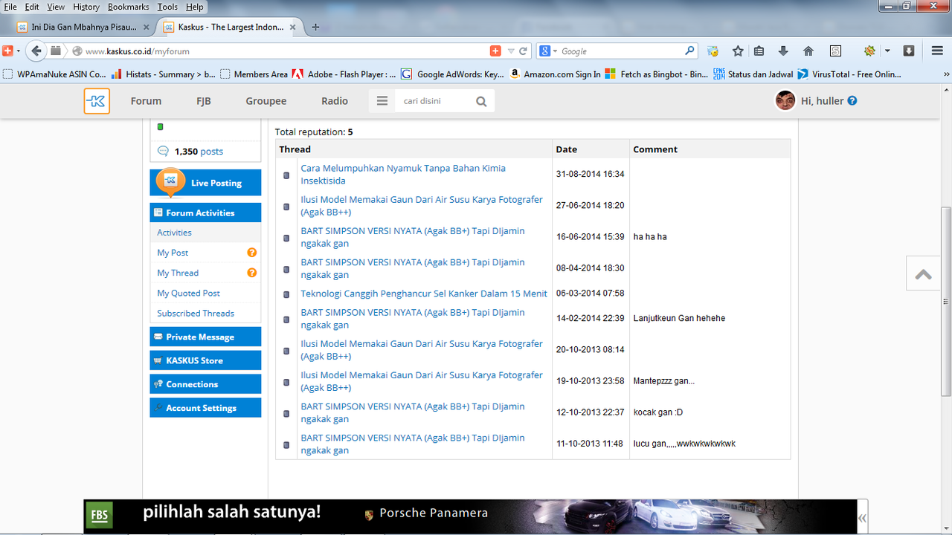
Task: Click the dark download box icon near menu button
Action: (909, 51)
